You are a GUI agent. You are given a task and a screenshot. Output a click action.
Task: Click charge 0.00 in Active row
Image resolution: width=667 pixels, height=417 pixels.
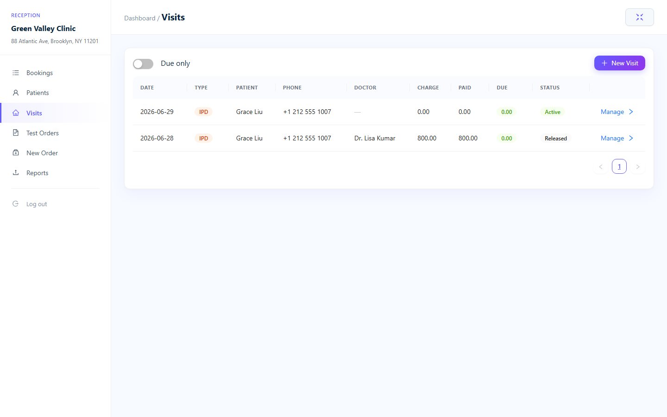click(x=423, y=112)
